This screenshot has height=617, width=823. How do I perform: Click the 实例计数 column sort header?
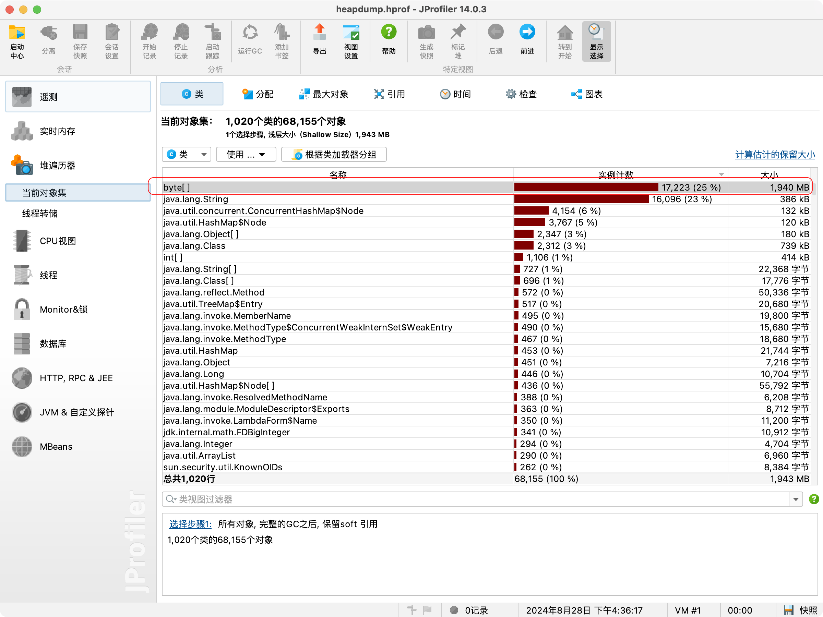616,174
